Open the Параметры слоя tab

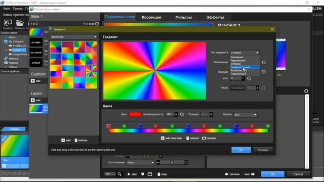[120, 17]
